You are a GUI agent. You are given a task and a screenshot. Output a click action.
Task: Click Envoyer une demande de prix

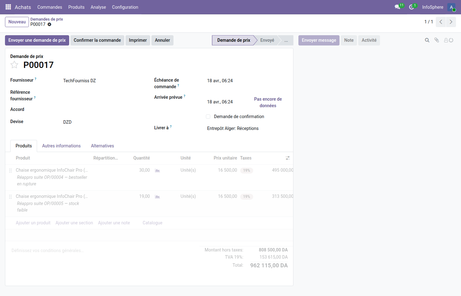(x=37, y=40)
